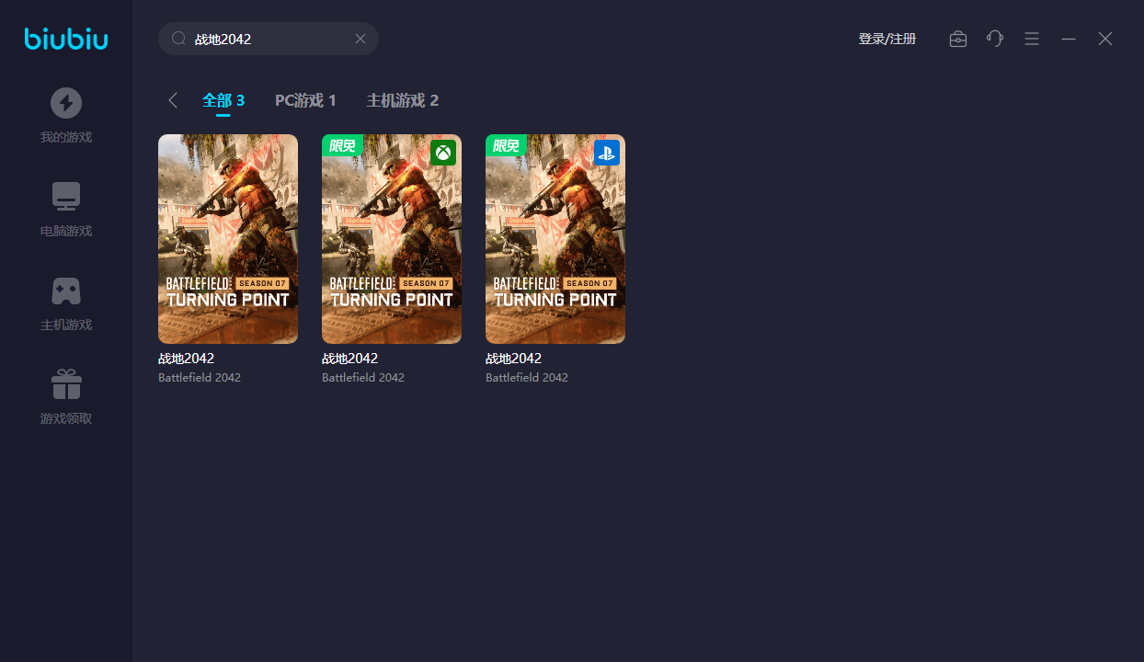Select the 全部 3 tab
1144x662 pixels.
coord(223,100)
